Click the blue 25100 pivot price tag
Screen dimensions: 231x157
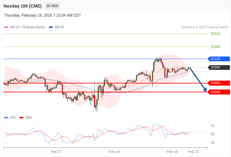click(218, 59)
